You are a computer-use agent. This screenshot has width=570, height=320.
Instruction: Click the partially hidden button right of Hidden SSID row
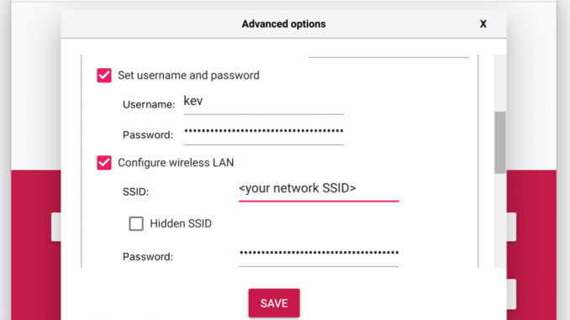click(x=511, y=227)
